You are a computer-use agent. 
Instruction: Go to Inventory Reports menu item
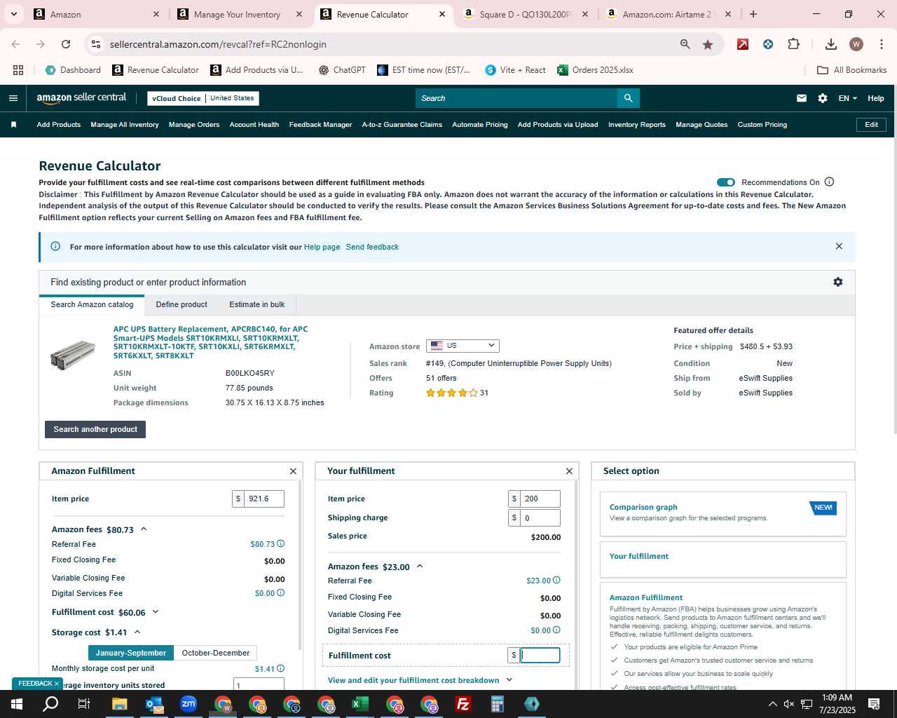pos(637,125)
